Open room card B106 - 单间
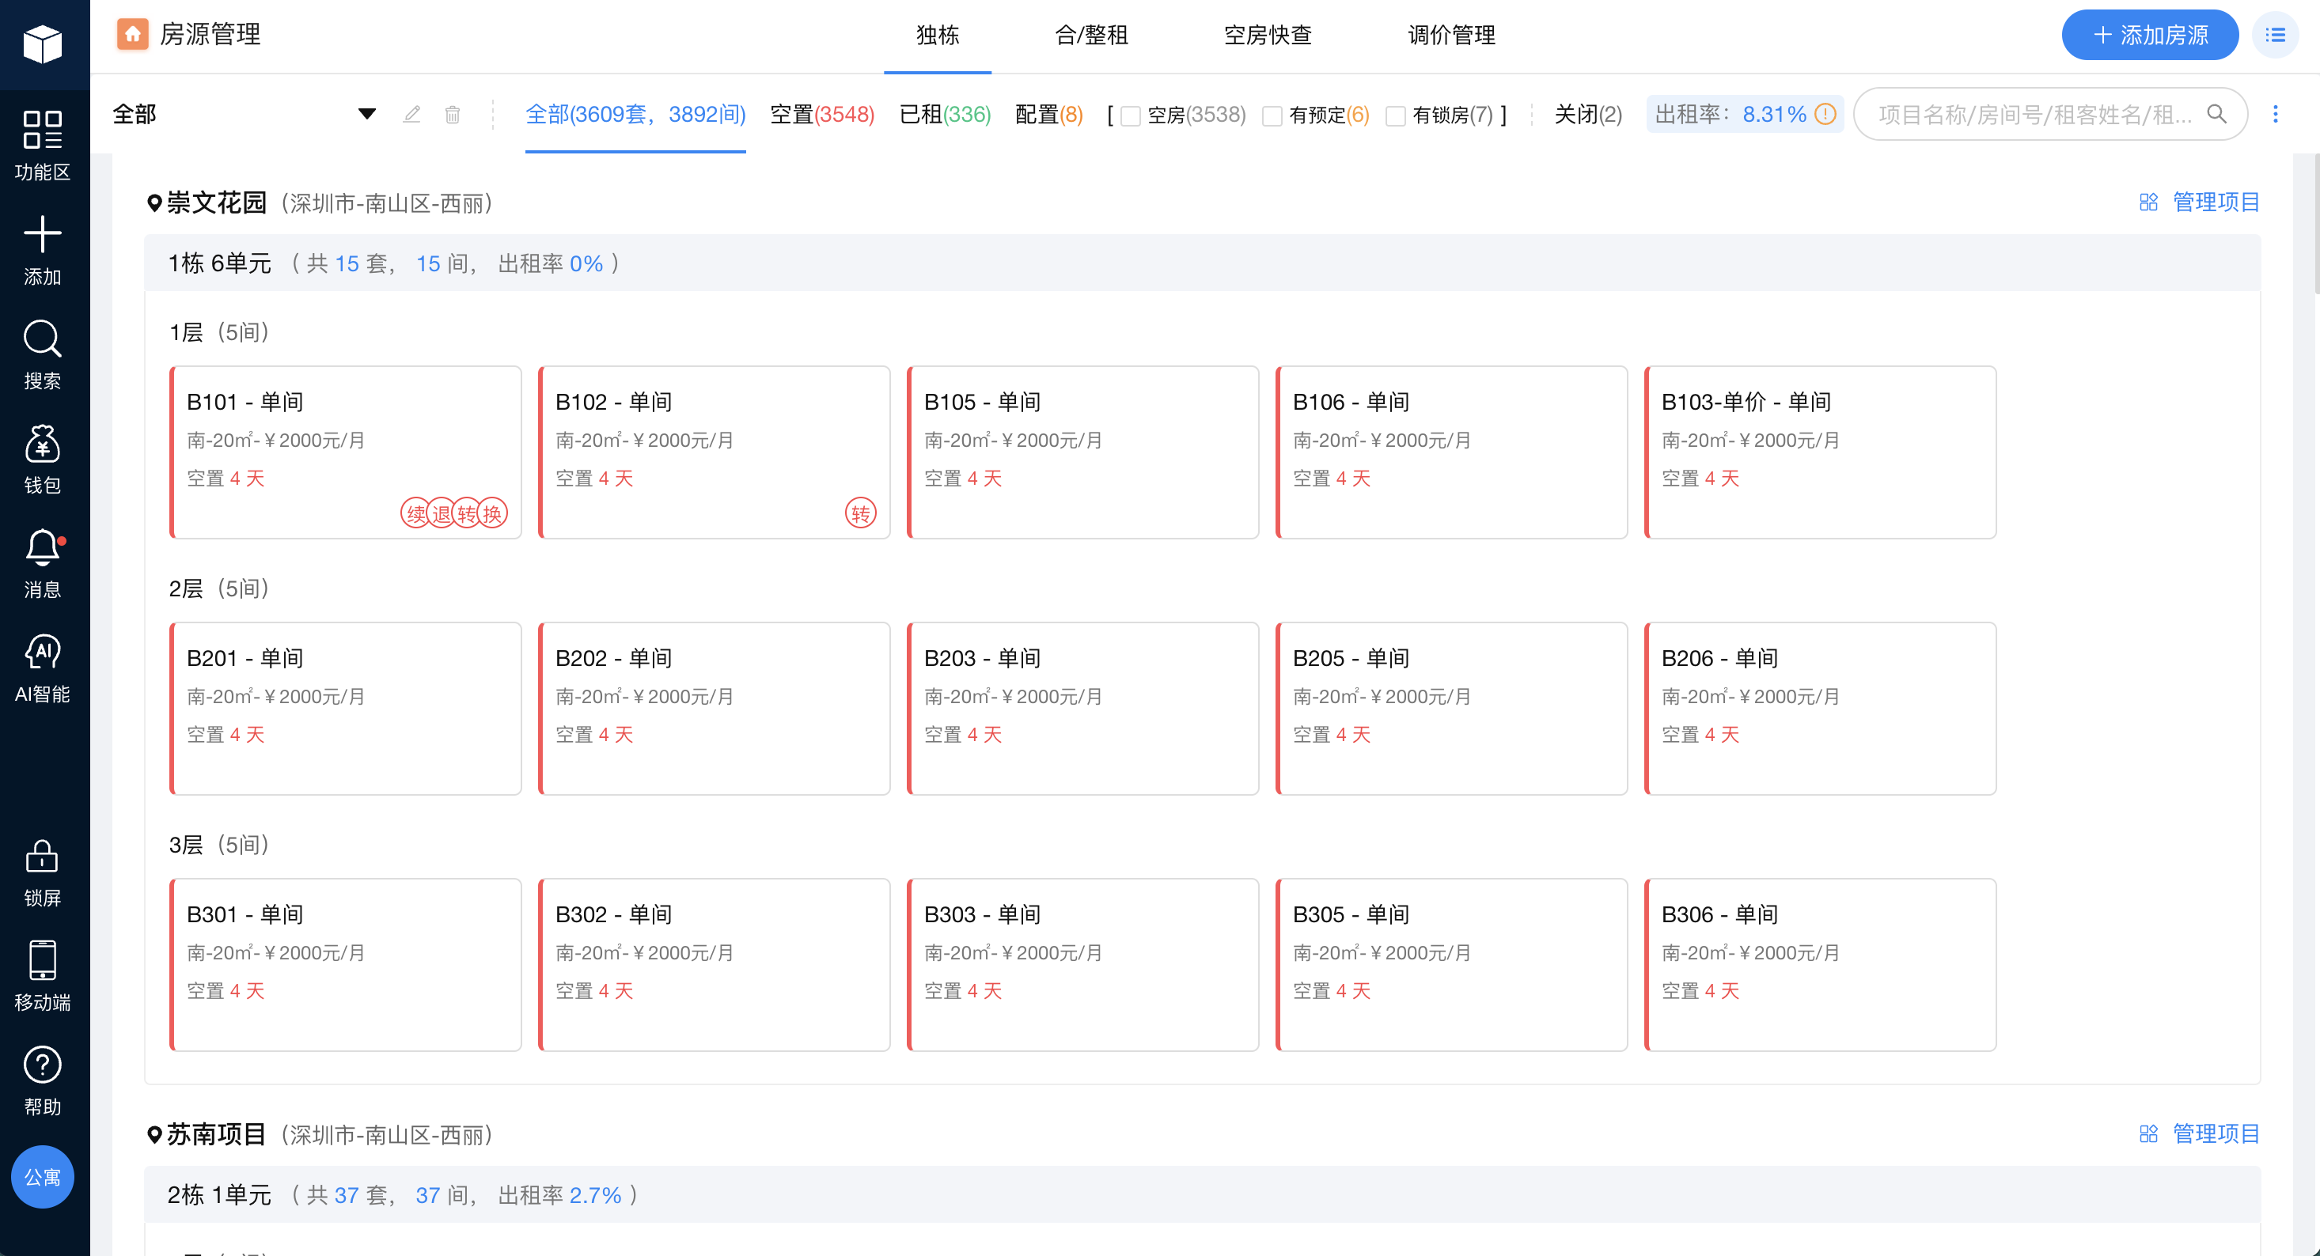Viewport: 2320px width, 1256px height. (1452, 452)
